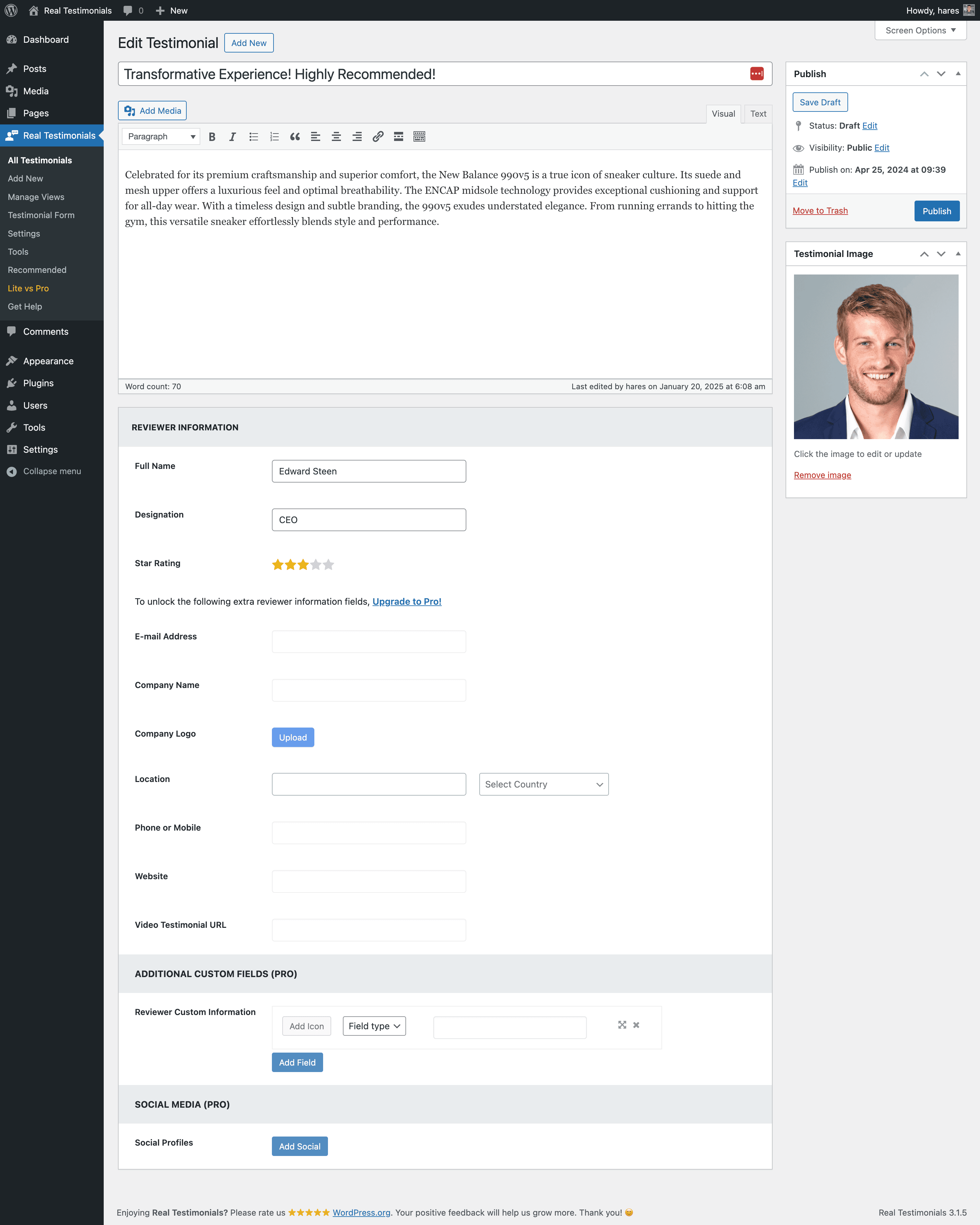Open Manage Views in sidebar menu
The width and height of the screenshot is (980, 1225).
[x=36, y=197]
